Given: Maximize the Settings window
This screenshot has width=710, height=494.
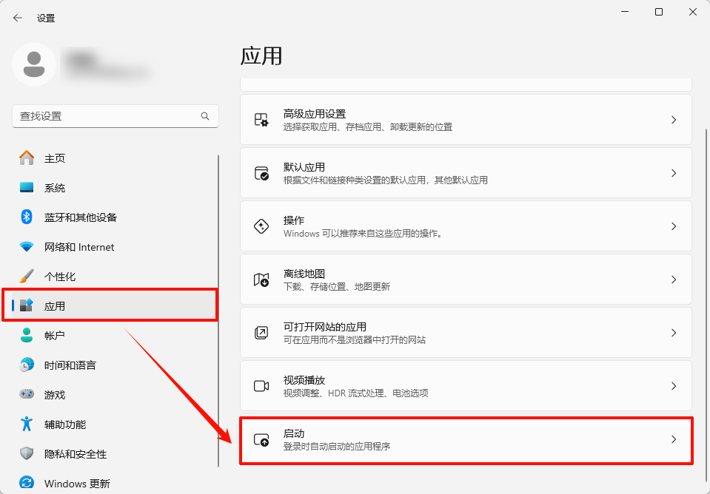Looking at the screenshot, I should 659,13.
